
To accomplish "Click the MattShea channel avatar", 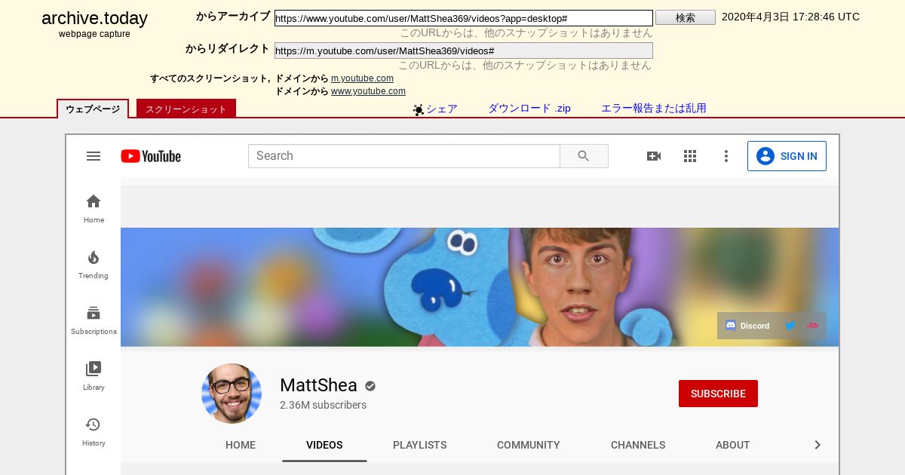I will 232,394.
